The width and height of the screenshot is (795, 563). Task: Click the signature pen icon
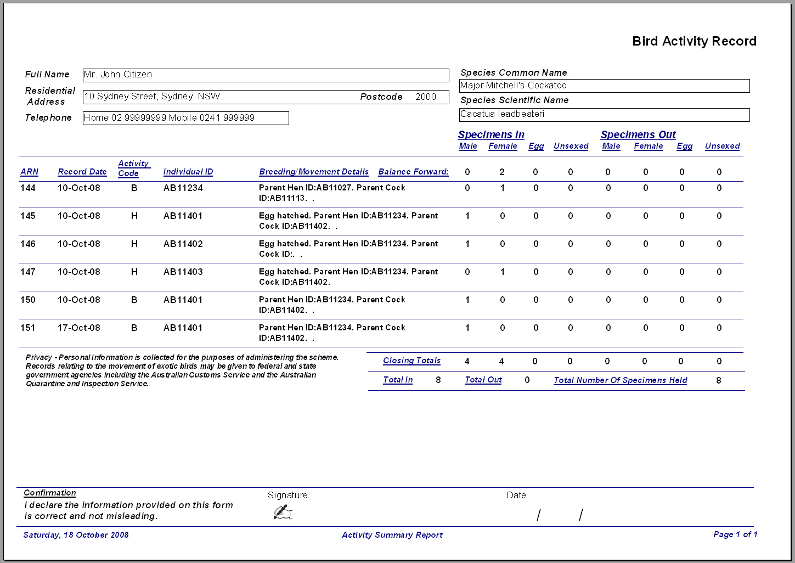[283, 513]
